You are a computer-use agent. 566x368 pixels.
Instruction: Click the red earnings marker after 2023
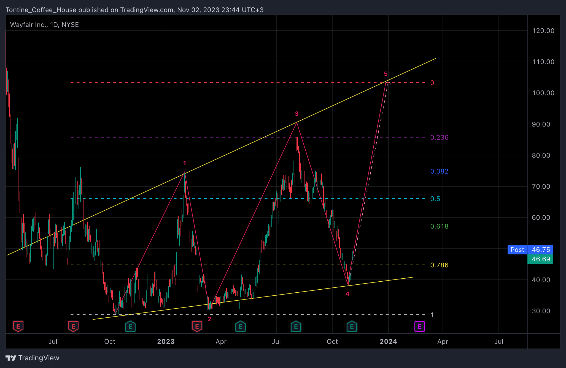point(197,326)
